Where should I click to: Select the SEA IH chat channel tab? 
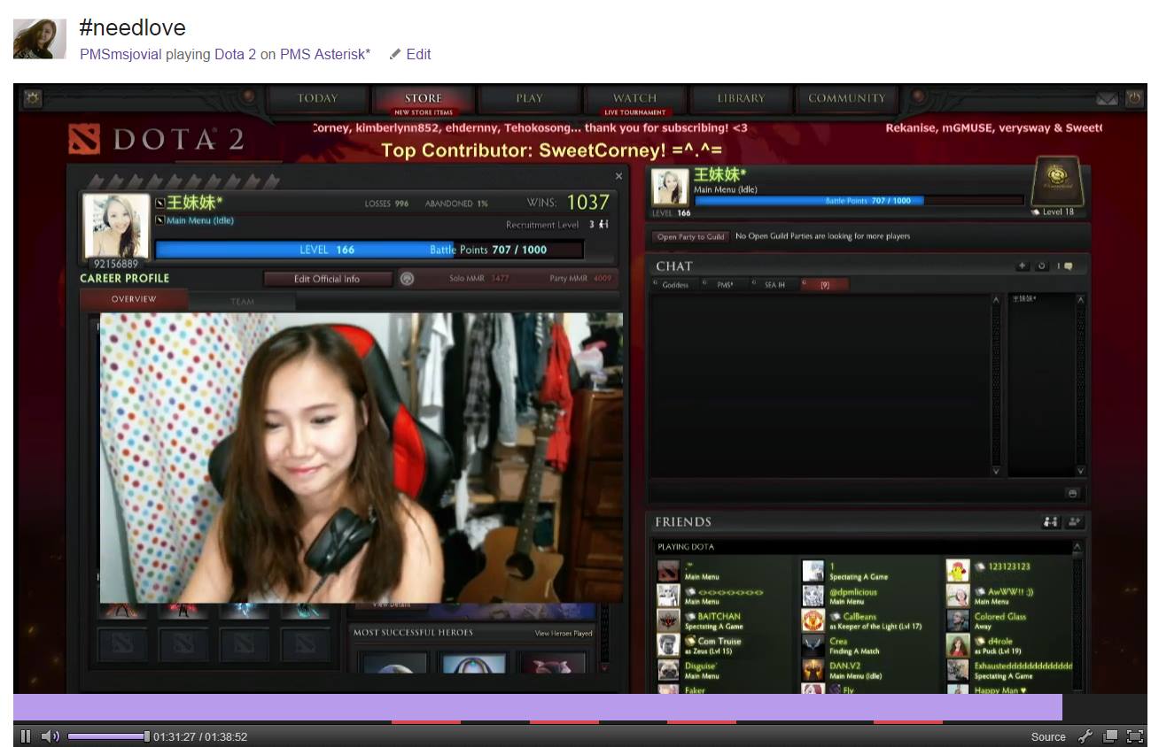pyautogui.click(x=774, y=285)
